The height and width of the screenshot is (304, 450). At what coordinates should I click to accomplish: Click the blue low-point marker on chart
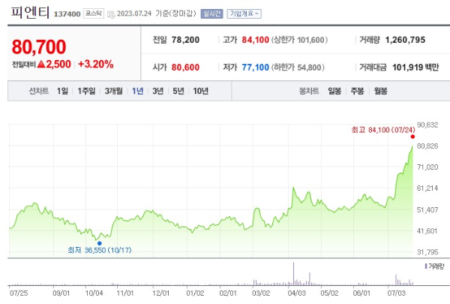99,243
